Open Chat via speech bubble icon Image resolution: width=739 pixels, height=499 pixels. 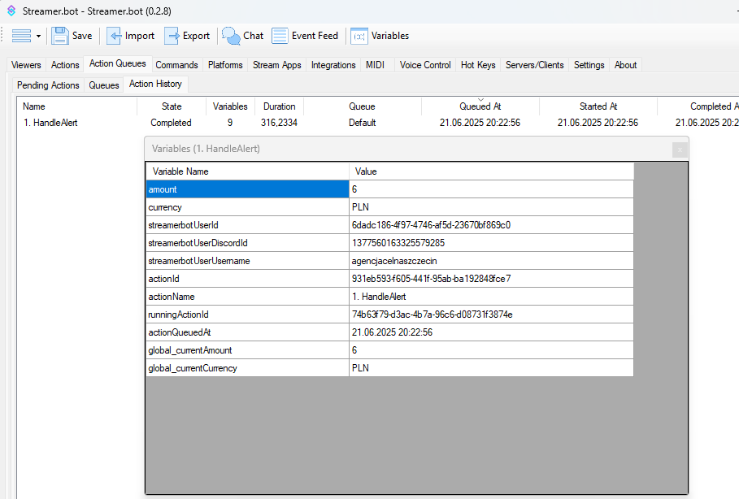click(x=231, y=36)
